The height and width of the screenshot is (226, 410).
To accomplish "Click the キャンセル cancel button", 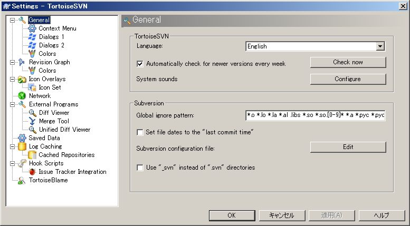I will (282, 215).
